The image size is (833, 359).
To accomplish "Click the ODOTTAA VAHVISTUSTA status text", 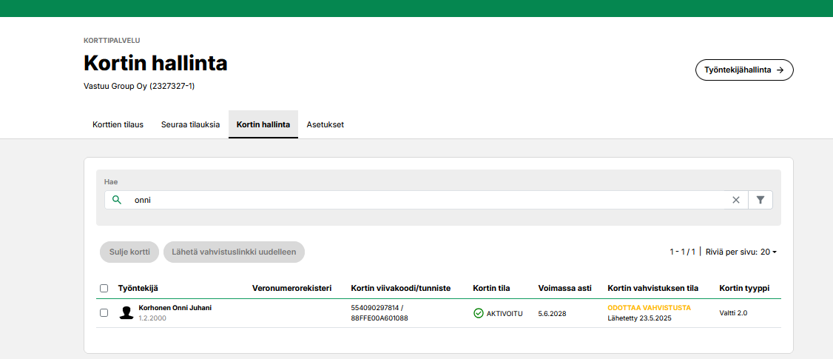I will coord(649,308).
